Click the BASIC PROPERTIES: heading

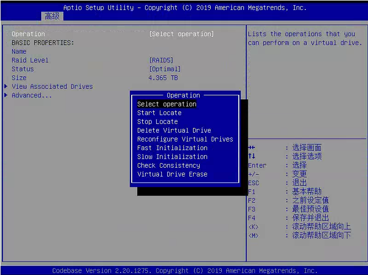43,43
